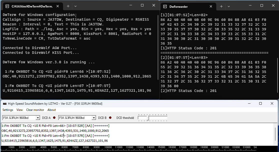Image resolution: width=279 pixels, height=152 pixels.
Task: Click '[2]HTTP Status Code : 201' line
Action: (188, 91)
